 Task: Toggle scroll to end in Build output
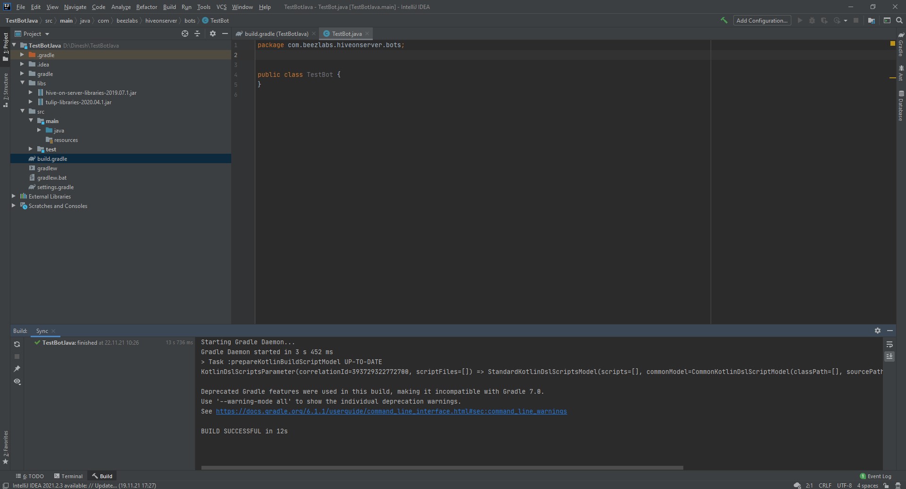point(889,356)
